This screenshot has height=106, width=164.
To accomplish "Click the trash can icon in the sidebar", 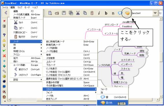I will click(4, 26).
